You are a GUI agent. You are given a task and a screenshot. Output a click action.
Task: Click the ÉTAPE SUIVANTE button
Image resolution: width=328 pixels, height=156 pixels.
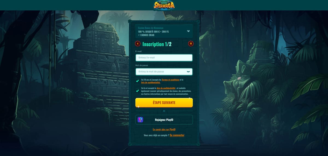[164, 103]
